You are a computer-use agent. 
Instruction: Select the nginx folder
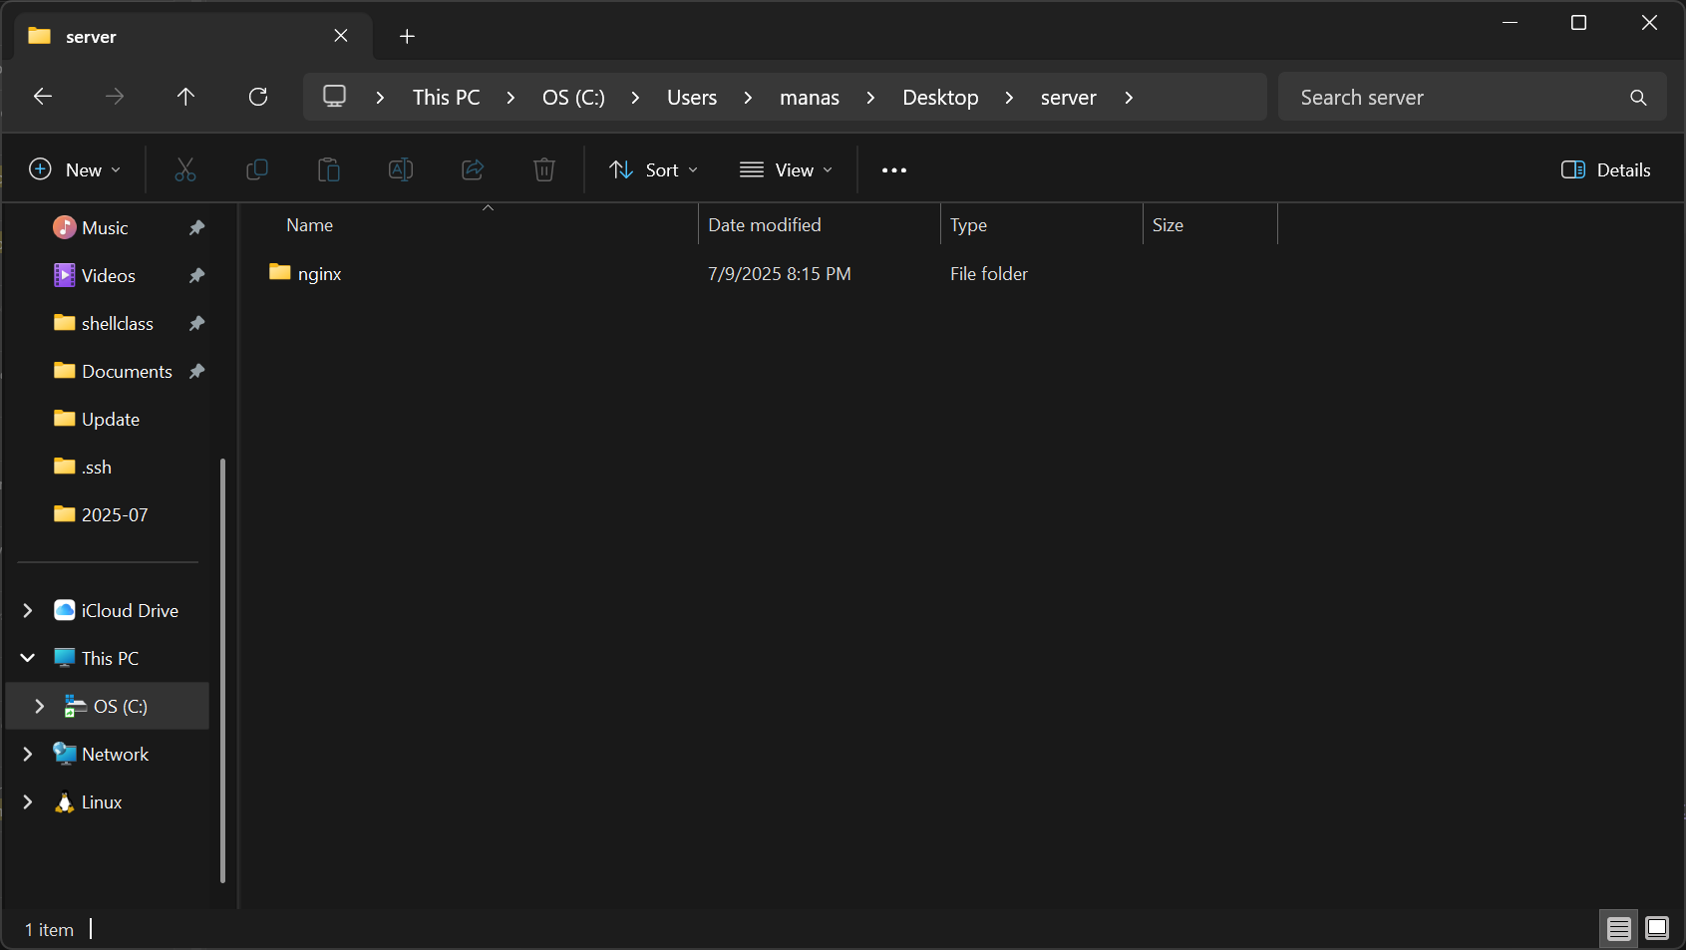[319, 274]
